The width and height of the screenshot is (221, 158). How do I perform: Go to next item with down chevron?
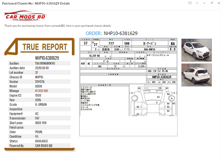tap(204, 3)
